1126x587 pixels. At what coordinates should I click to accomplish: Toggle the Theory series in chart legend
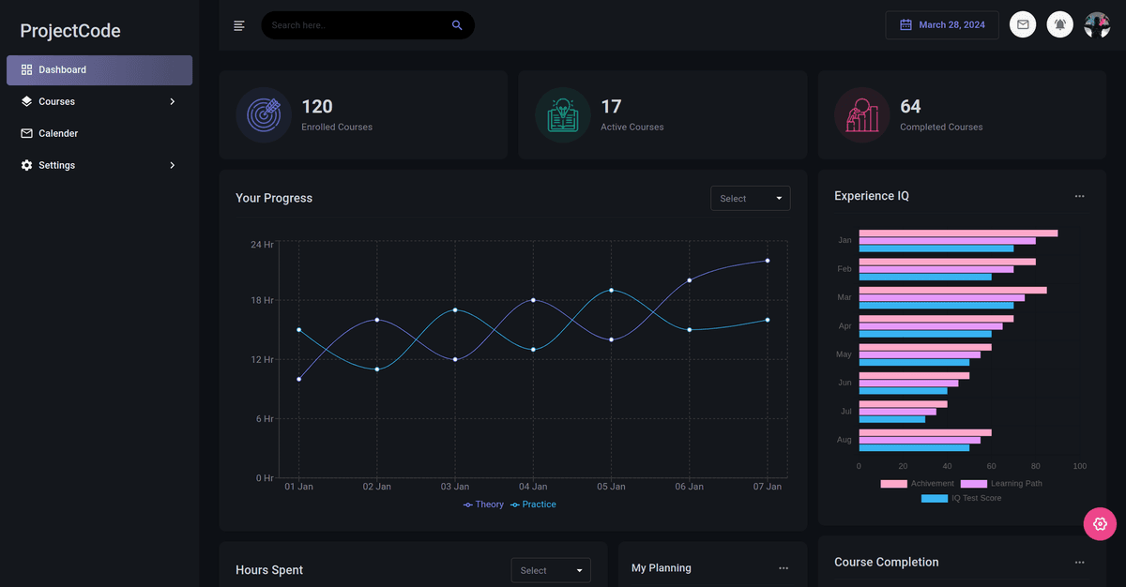point(484,504)
